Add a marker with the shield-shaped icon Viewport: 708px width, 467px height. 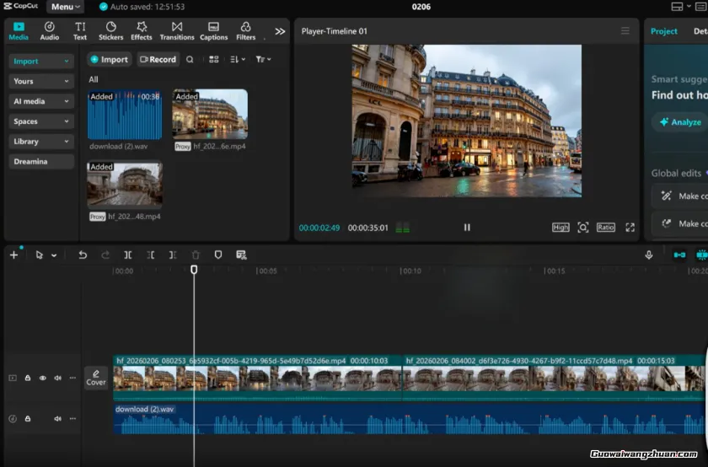click(x=218, y=255)
